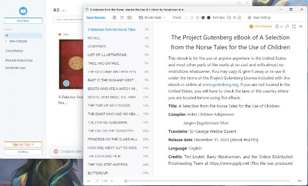This screenshot has width=308, height=186.
Task: Select the light cream theme swatch
Action: tap(192, 18)
